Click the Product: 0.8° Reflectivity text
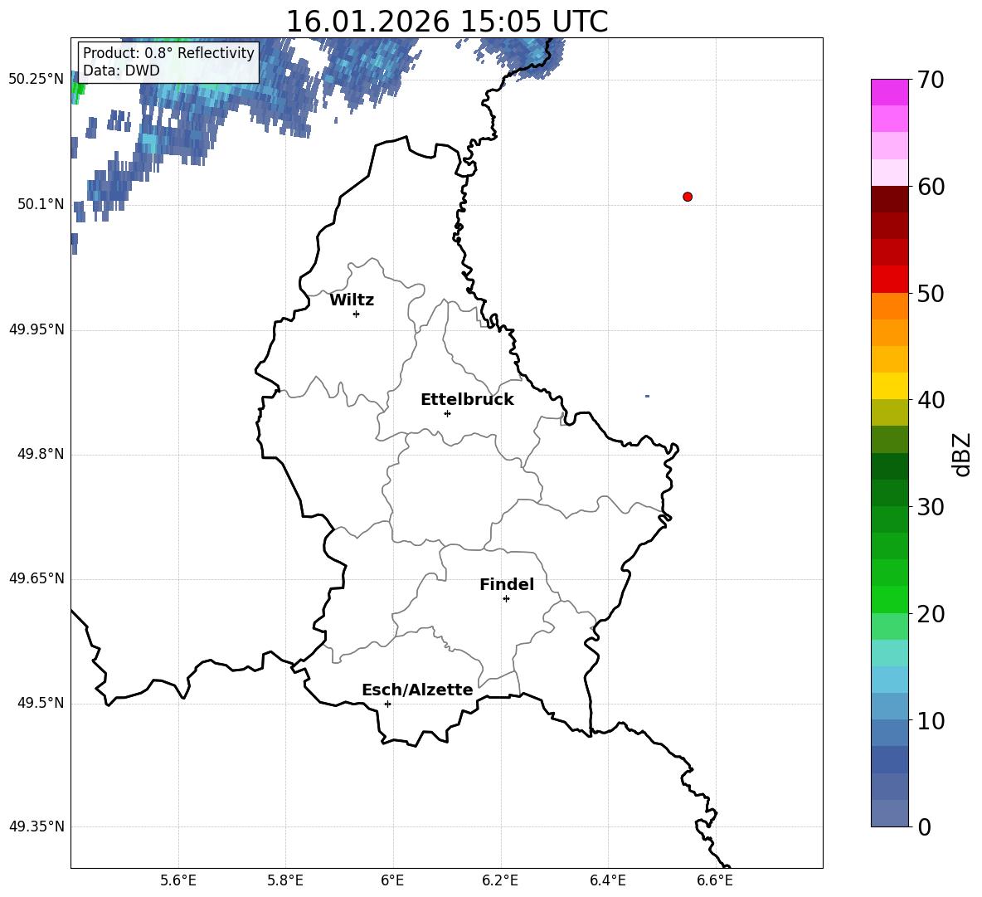This screenshot has height=897, width=982. (x=168, y=52)
